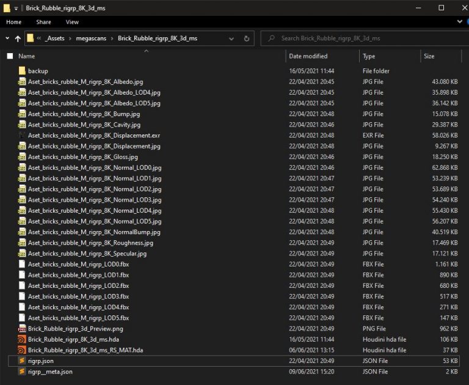Toggle the select-all items checkbox
Viewport: 469px width, 385px height.
click(10, 56)
